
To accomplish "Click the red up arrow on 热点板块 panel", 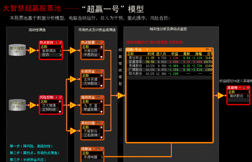I will point(61,43).
